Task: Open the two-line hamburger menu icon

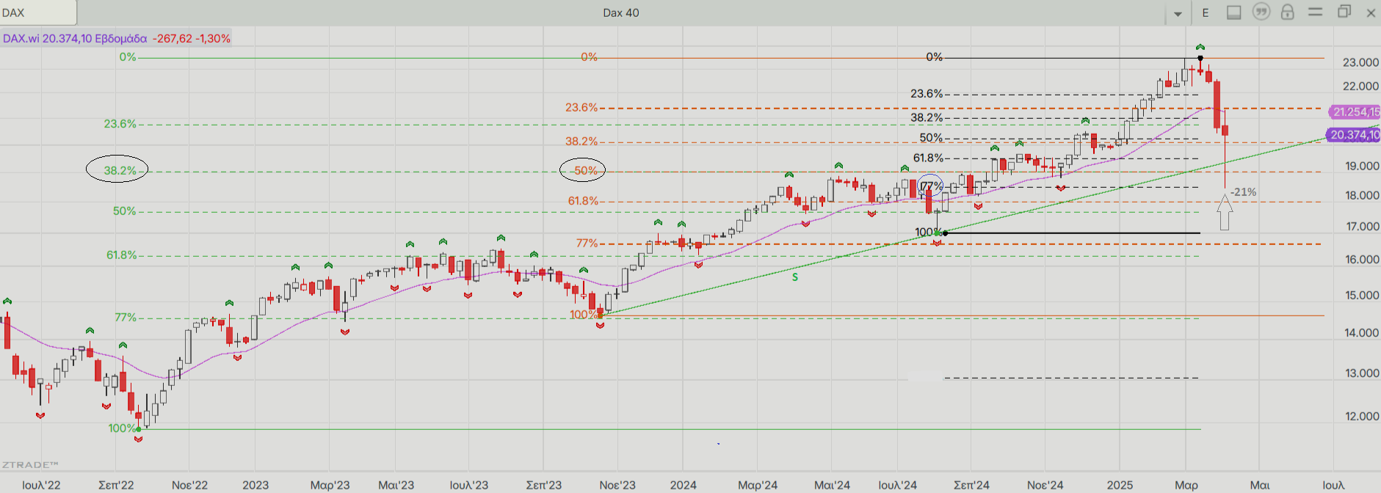Action: click(1316, 12)
